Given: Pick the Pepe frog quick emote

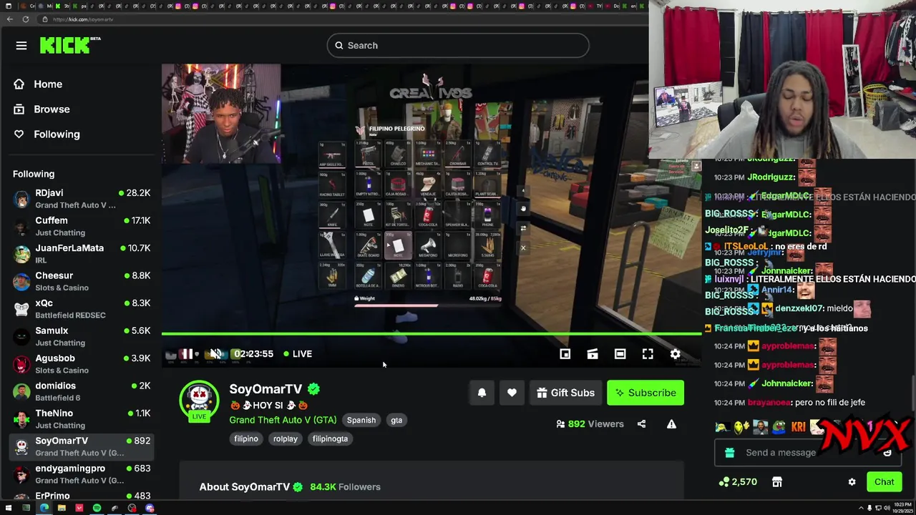Looking at the screenshot, I should click(x=779, y=427).
